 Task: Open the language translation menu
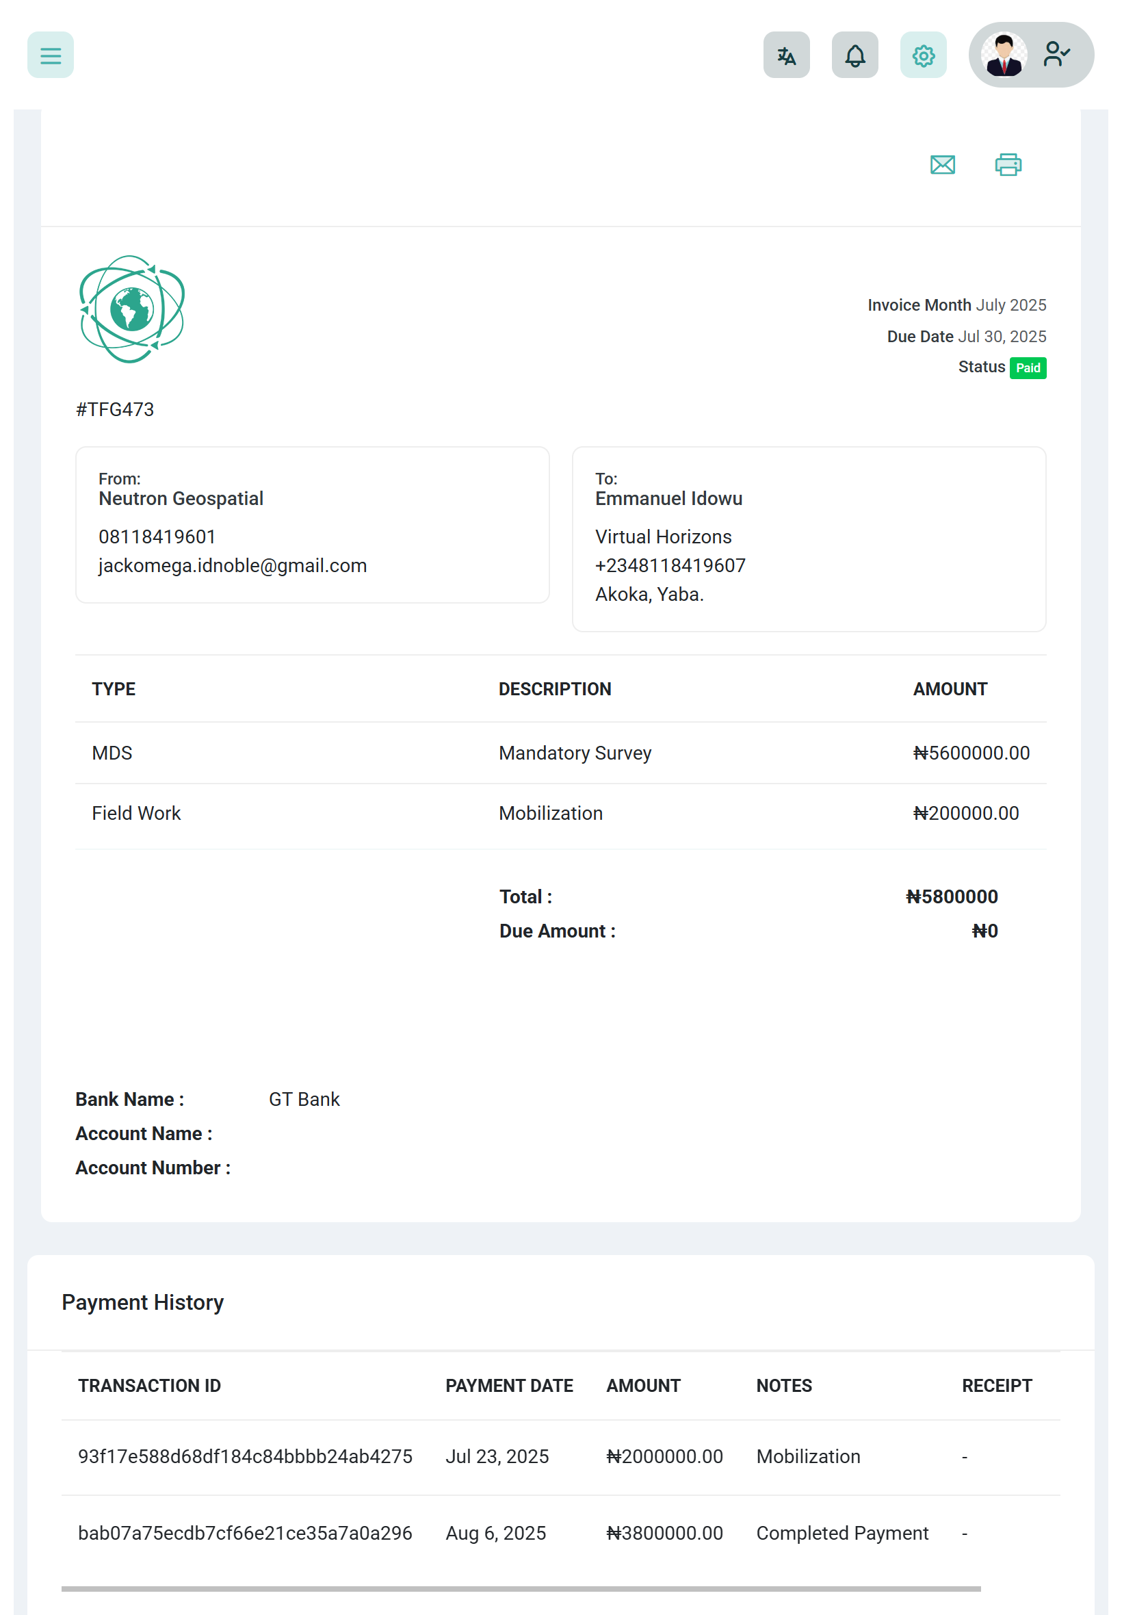click(x=786, y=55)
